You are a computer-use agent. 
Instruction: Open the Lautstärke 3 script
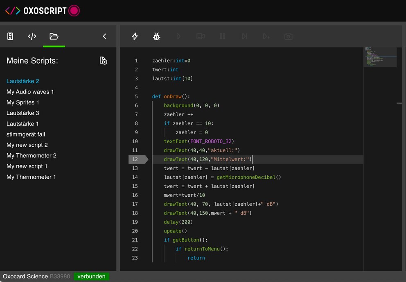[23, 113]
